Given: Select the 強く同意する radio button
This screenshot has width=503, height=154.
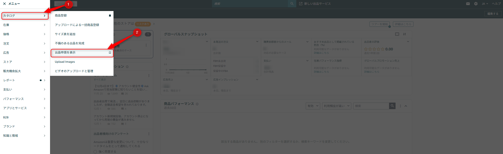Looking at the screenshot, I should click(95, 152).
